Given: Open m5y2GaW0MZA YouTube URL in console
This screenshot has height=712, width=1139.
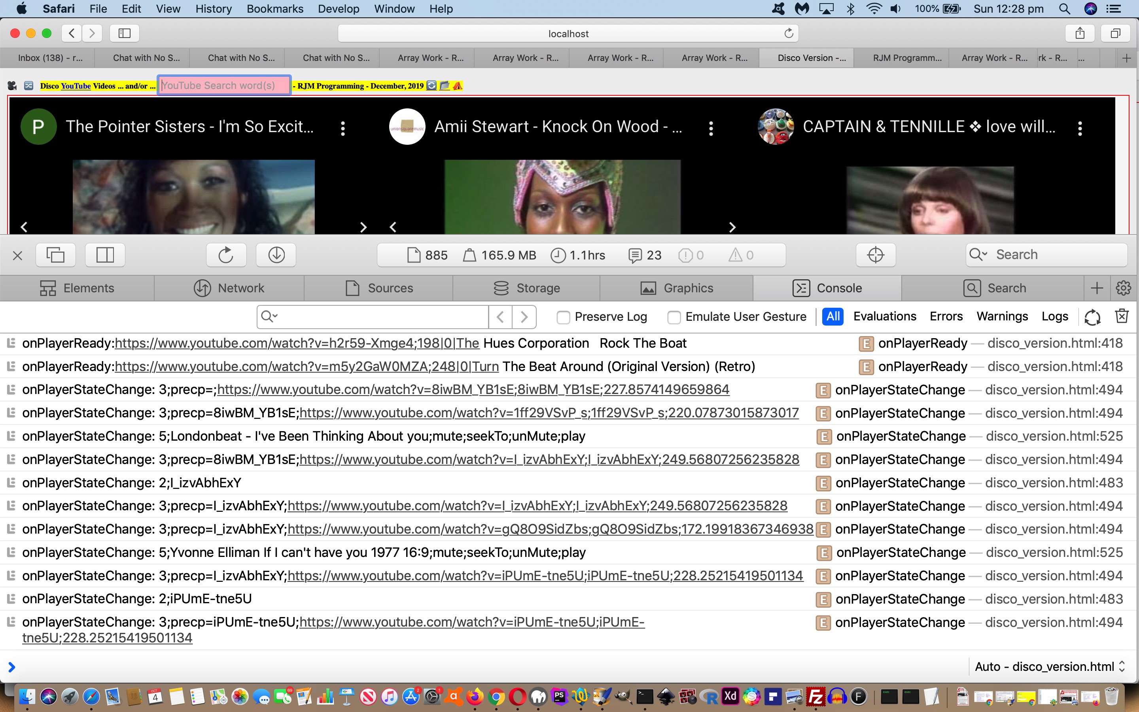Looking at the screenshot, I should coord(307,366).
